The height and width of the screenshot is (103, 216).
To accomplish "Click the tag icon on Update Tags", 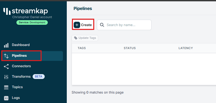I will 76,38.
